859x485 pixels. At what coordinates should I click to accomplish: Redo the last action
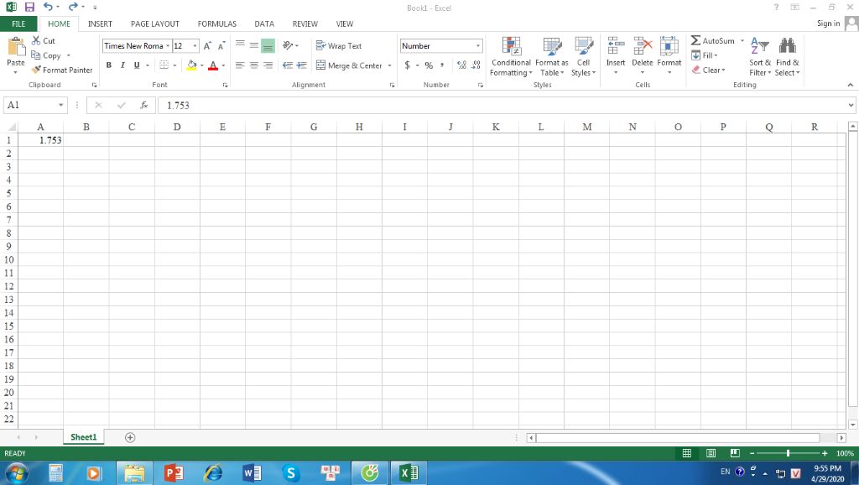click(73, 7)
